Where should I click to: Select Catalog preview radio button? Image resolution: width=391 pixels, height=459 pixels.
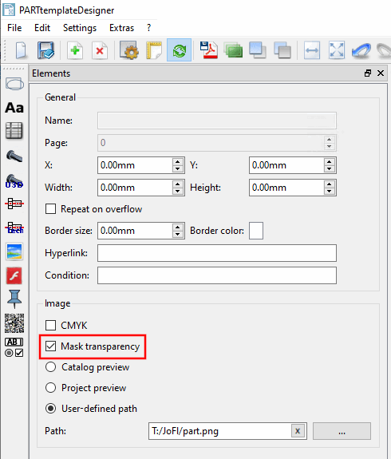click(x=50, y=367)
